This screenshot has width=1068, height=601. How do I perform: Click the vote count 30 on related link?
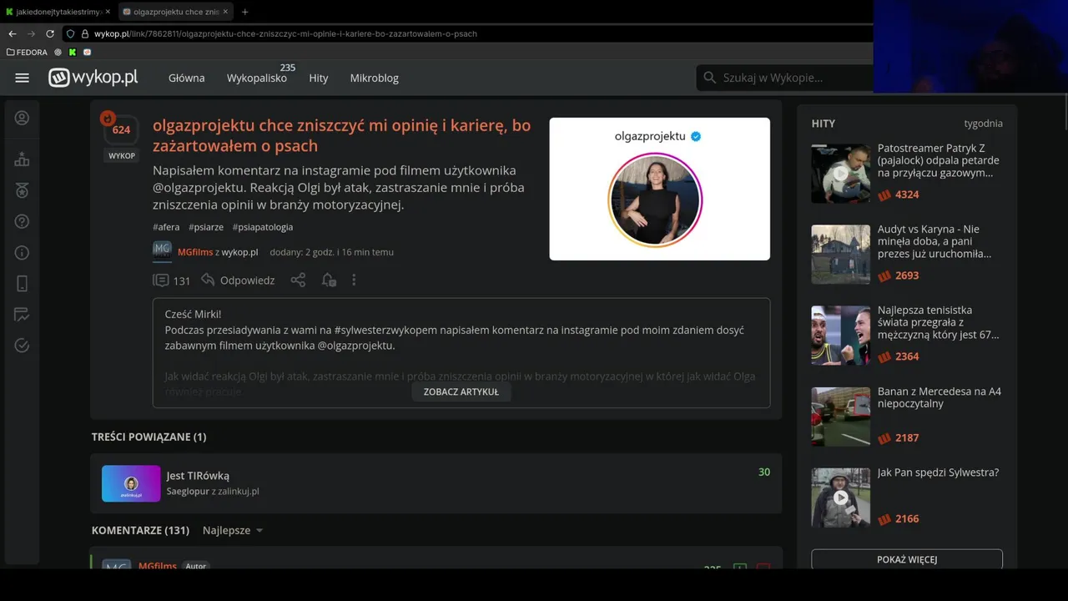click(x=763, y=472)
